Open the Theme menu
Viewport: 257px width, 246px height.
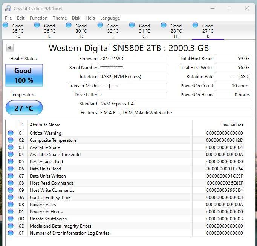click(60, 18)
